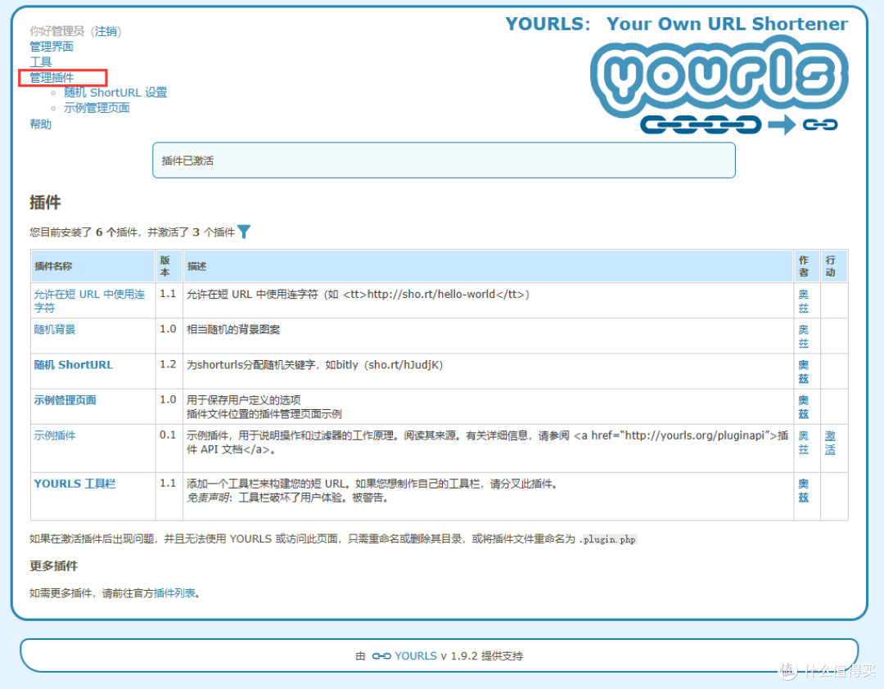Viewport: 884px width, 689px height.
Task: Click the YOURLS v 1.9.2 footer link
Action: [434, 655]
